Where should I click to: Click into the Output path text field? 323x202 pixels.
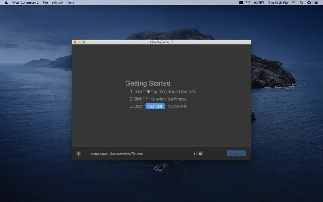click(149, 154)
